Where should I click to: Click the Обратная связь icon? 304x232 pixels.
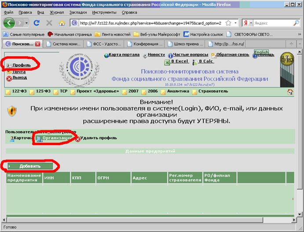(214, 55)
